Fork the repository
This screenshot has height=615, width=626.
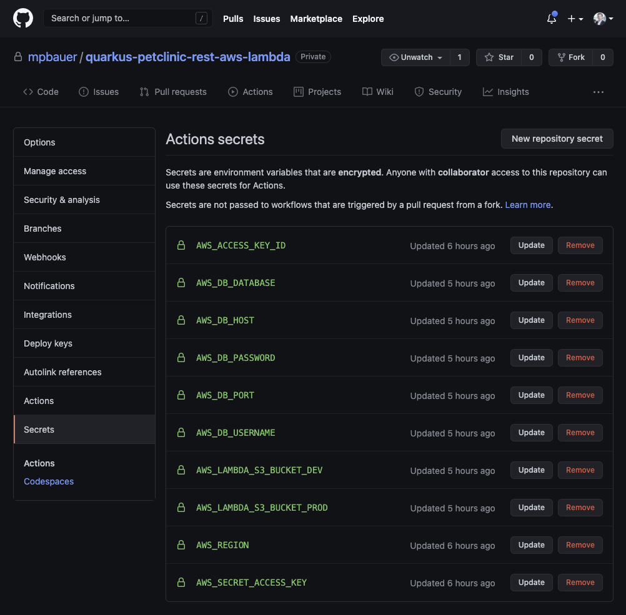tap(571, 57)
